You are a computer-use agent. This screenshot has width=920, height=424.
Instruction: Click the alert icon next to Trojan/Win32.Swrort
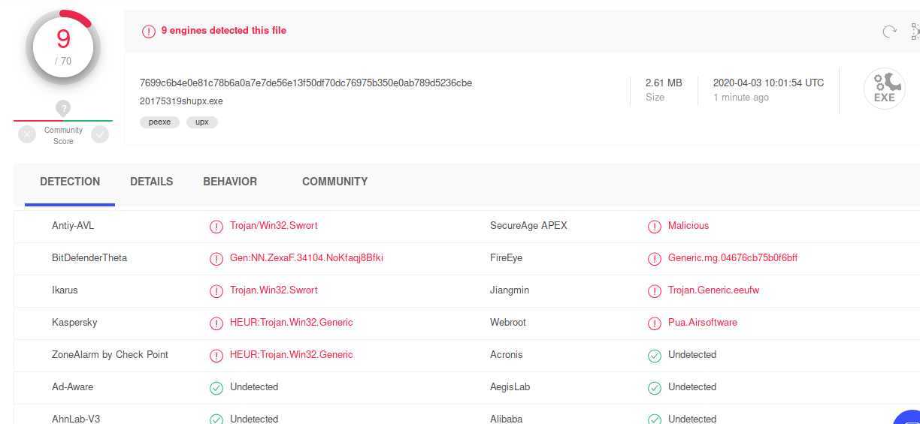216,226
